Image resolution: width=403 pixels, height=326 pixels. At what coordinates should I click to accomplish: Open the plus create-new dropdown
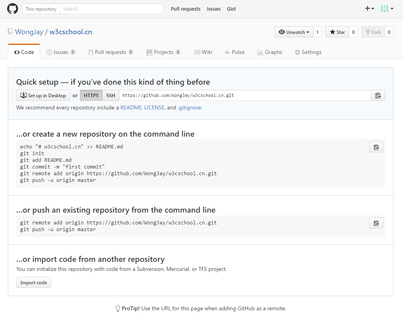coord(369,9)
